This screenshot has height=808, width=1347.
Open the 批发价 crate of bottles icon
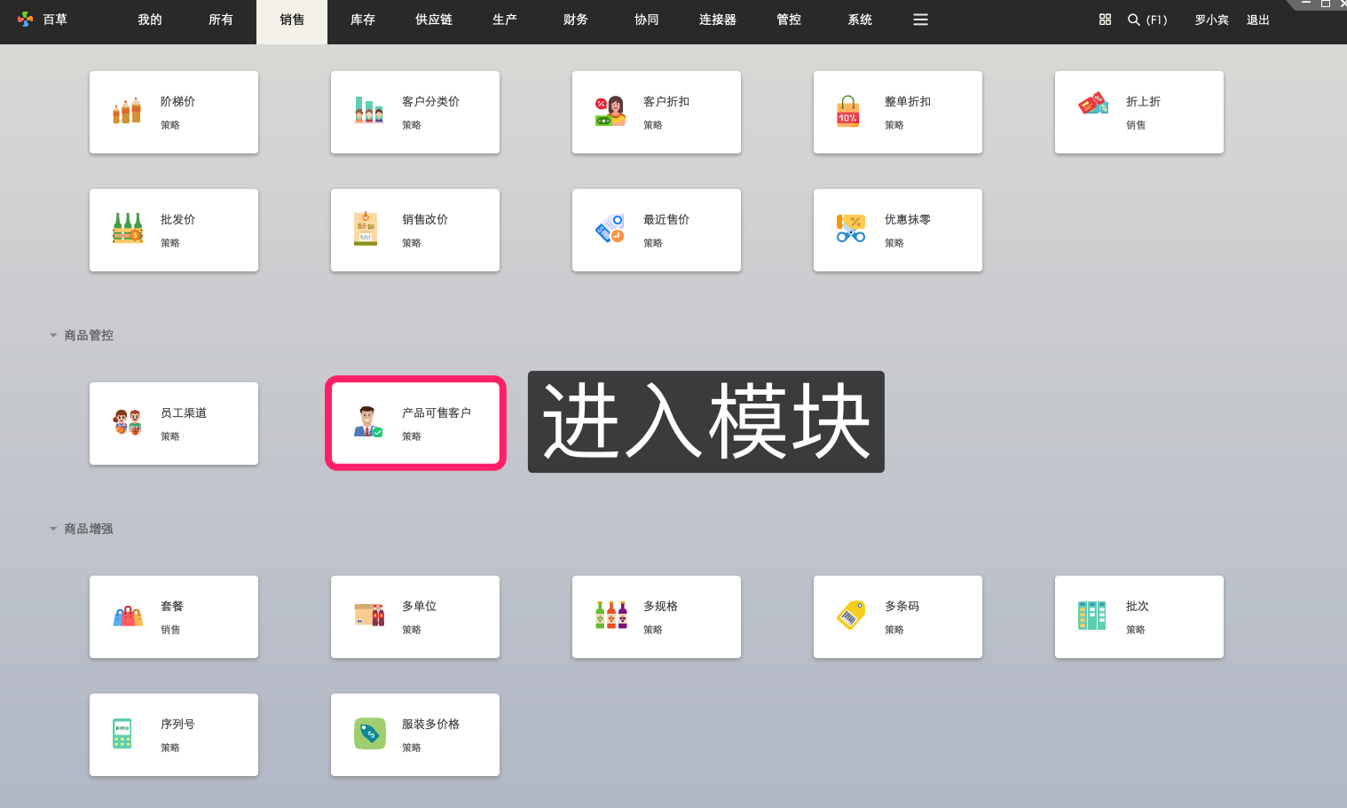(128, 228)
